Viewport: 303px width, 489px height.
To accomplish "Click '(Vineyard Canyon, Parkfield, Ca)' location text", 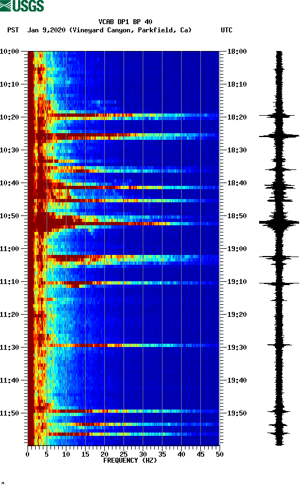I will [x=130, y=30].
